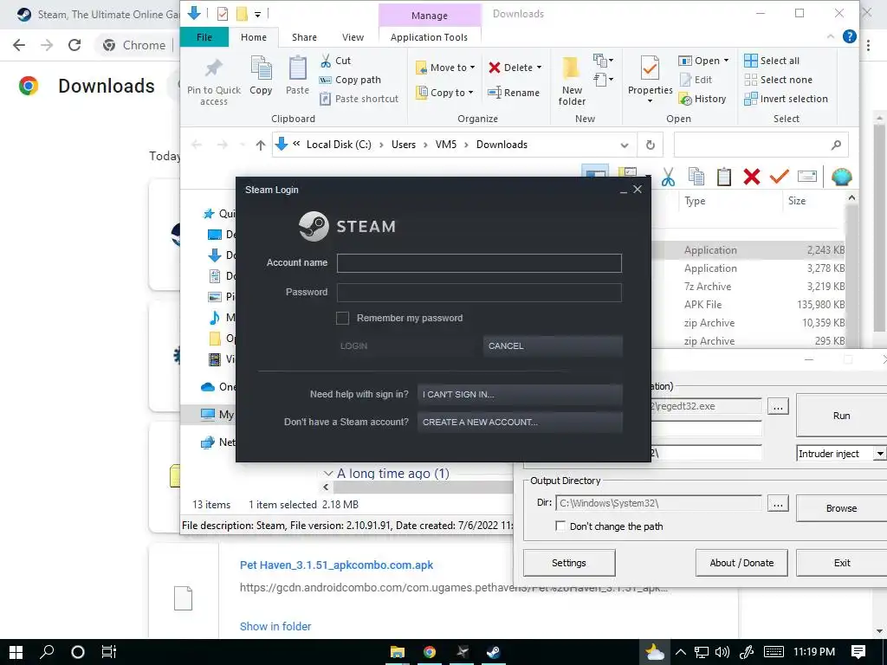Check Don't change the path option

[560, 526]
